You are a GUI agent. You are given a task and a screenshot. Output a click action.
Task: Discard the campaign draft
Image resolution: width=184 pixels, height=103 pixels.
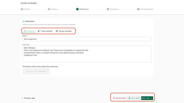(x=119, y=98)
